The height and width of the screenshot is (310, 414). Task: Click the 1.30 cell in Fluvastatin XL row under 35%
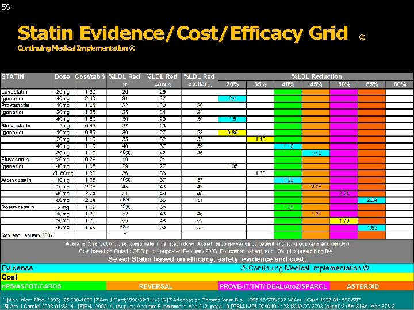(x=260, y=173)
